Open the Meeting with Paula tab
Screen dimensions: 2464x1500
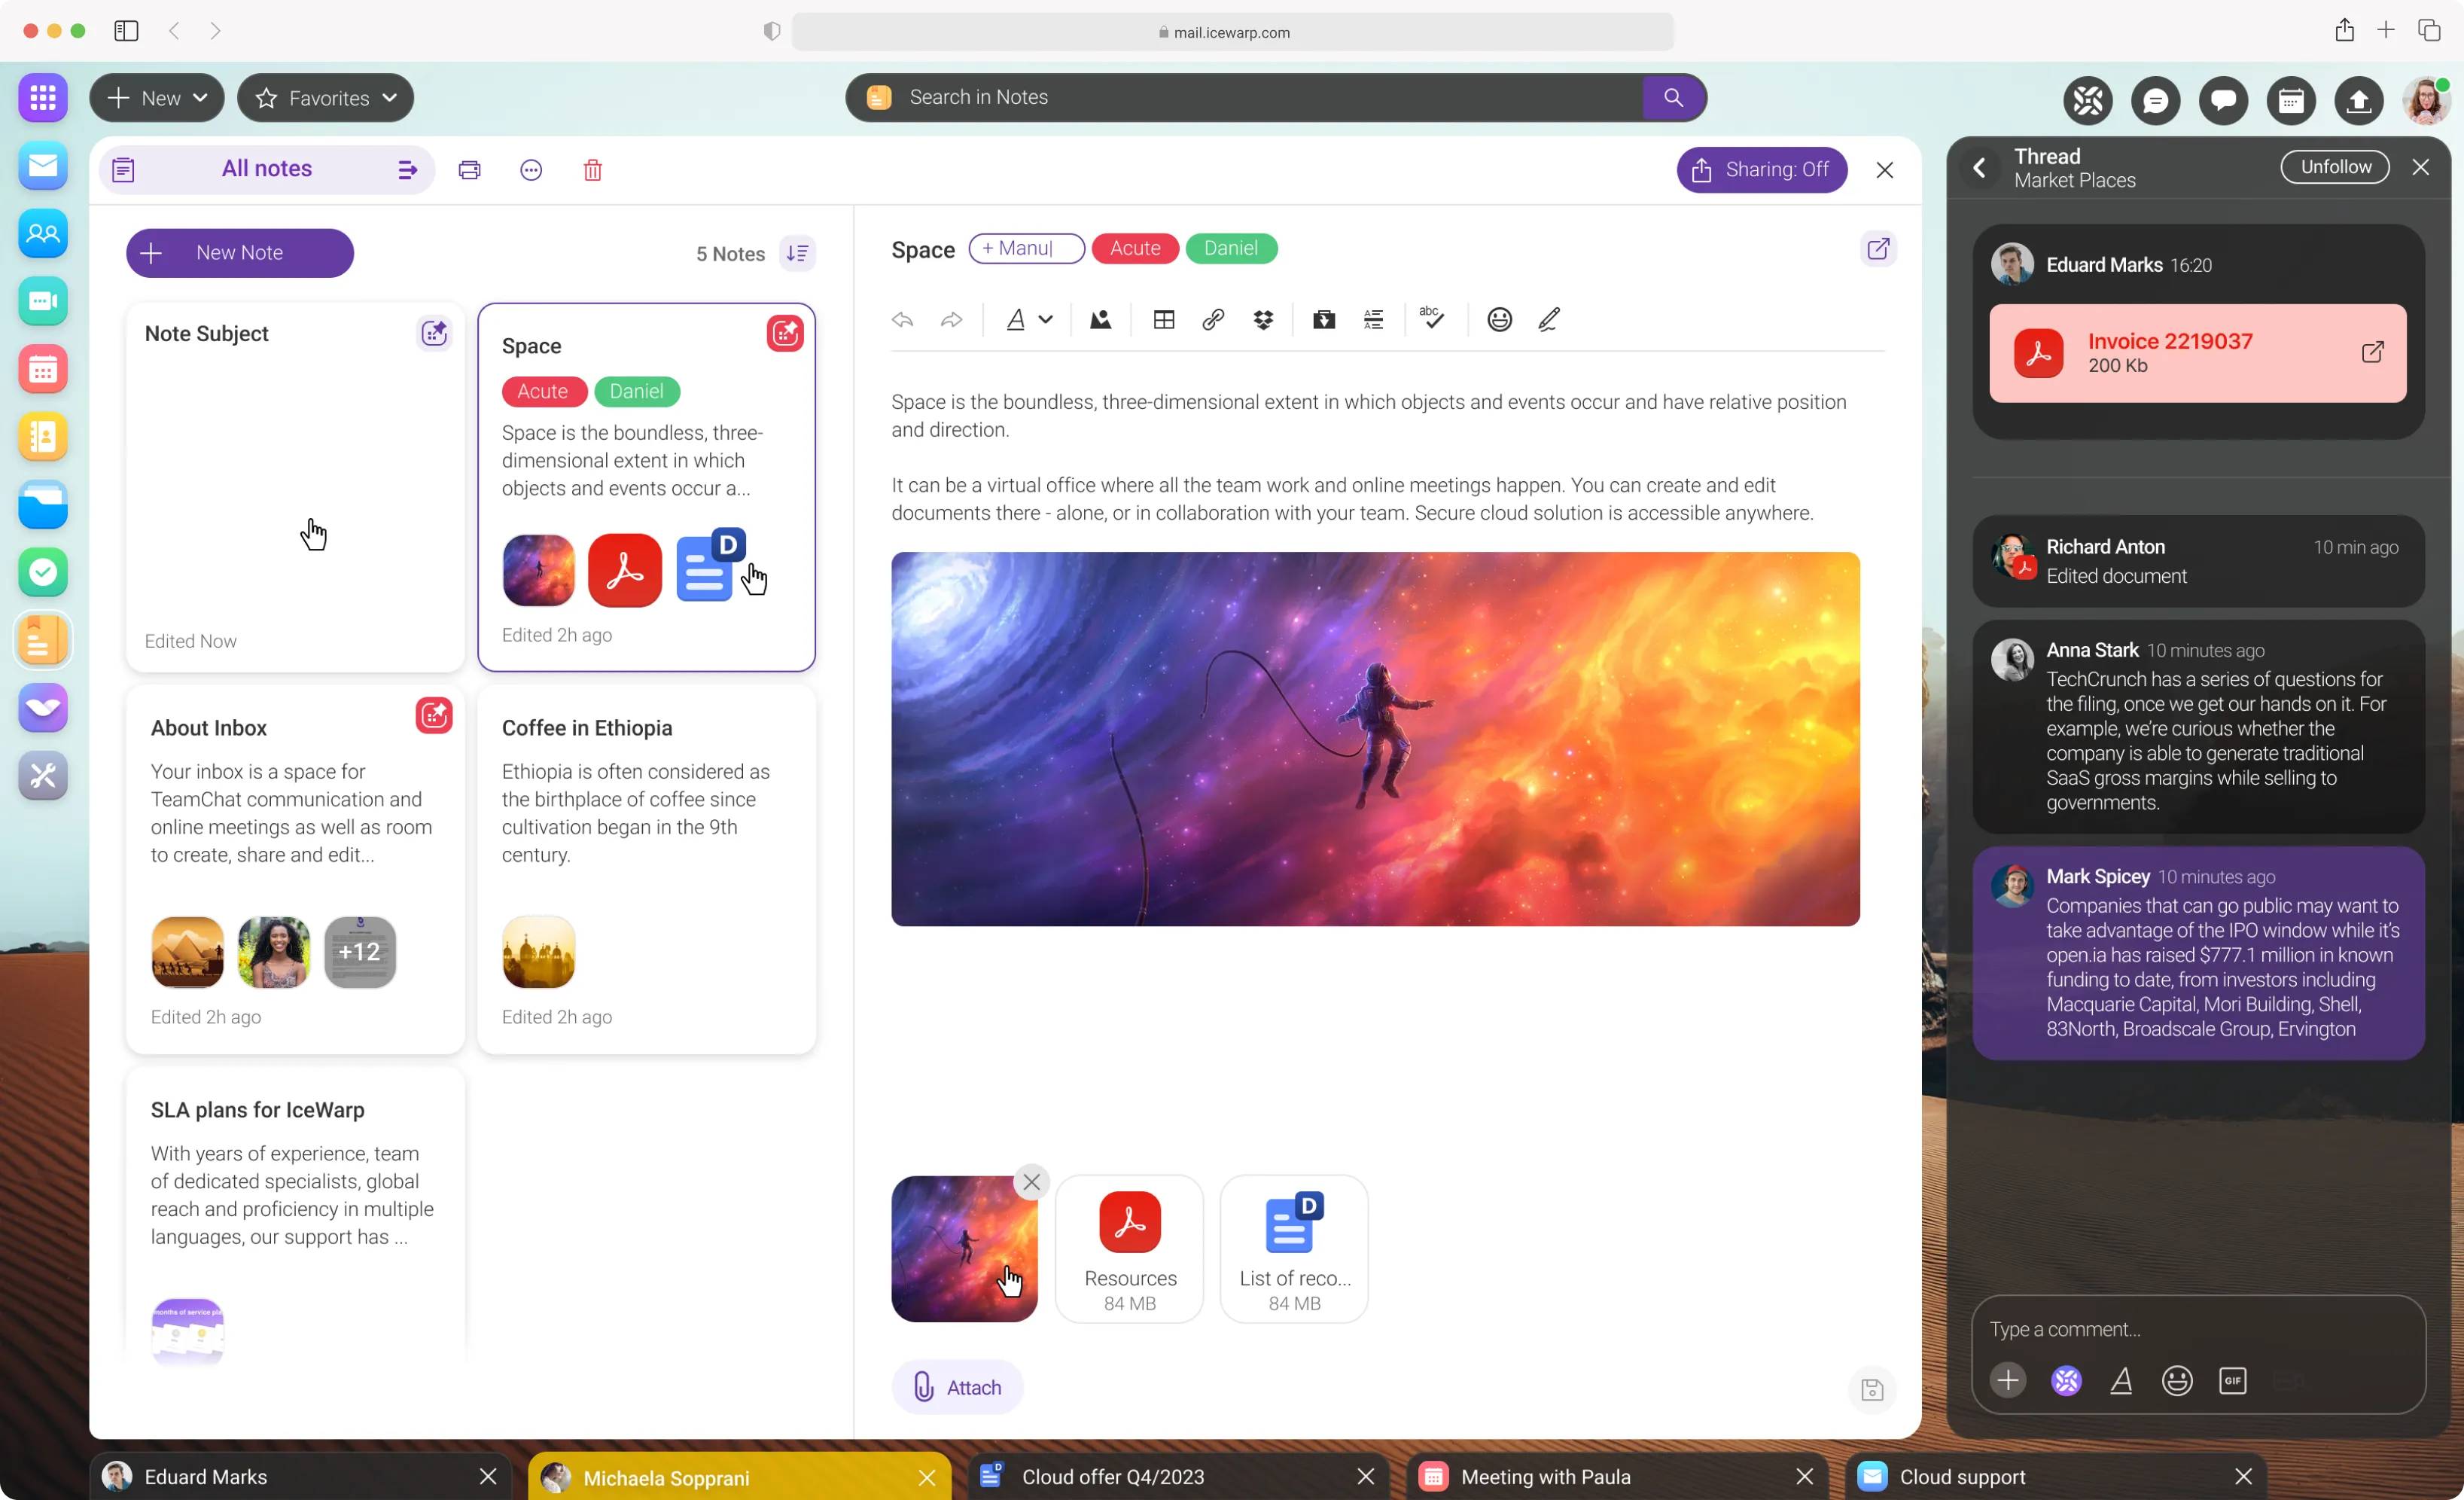coord(1544,1477)
